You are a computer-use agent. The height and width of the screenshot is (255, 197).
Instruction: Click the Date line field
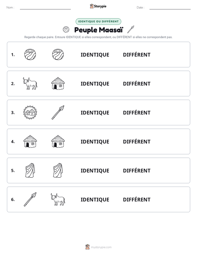(x=170, y=8)
